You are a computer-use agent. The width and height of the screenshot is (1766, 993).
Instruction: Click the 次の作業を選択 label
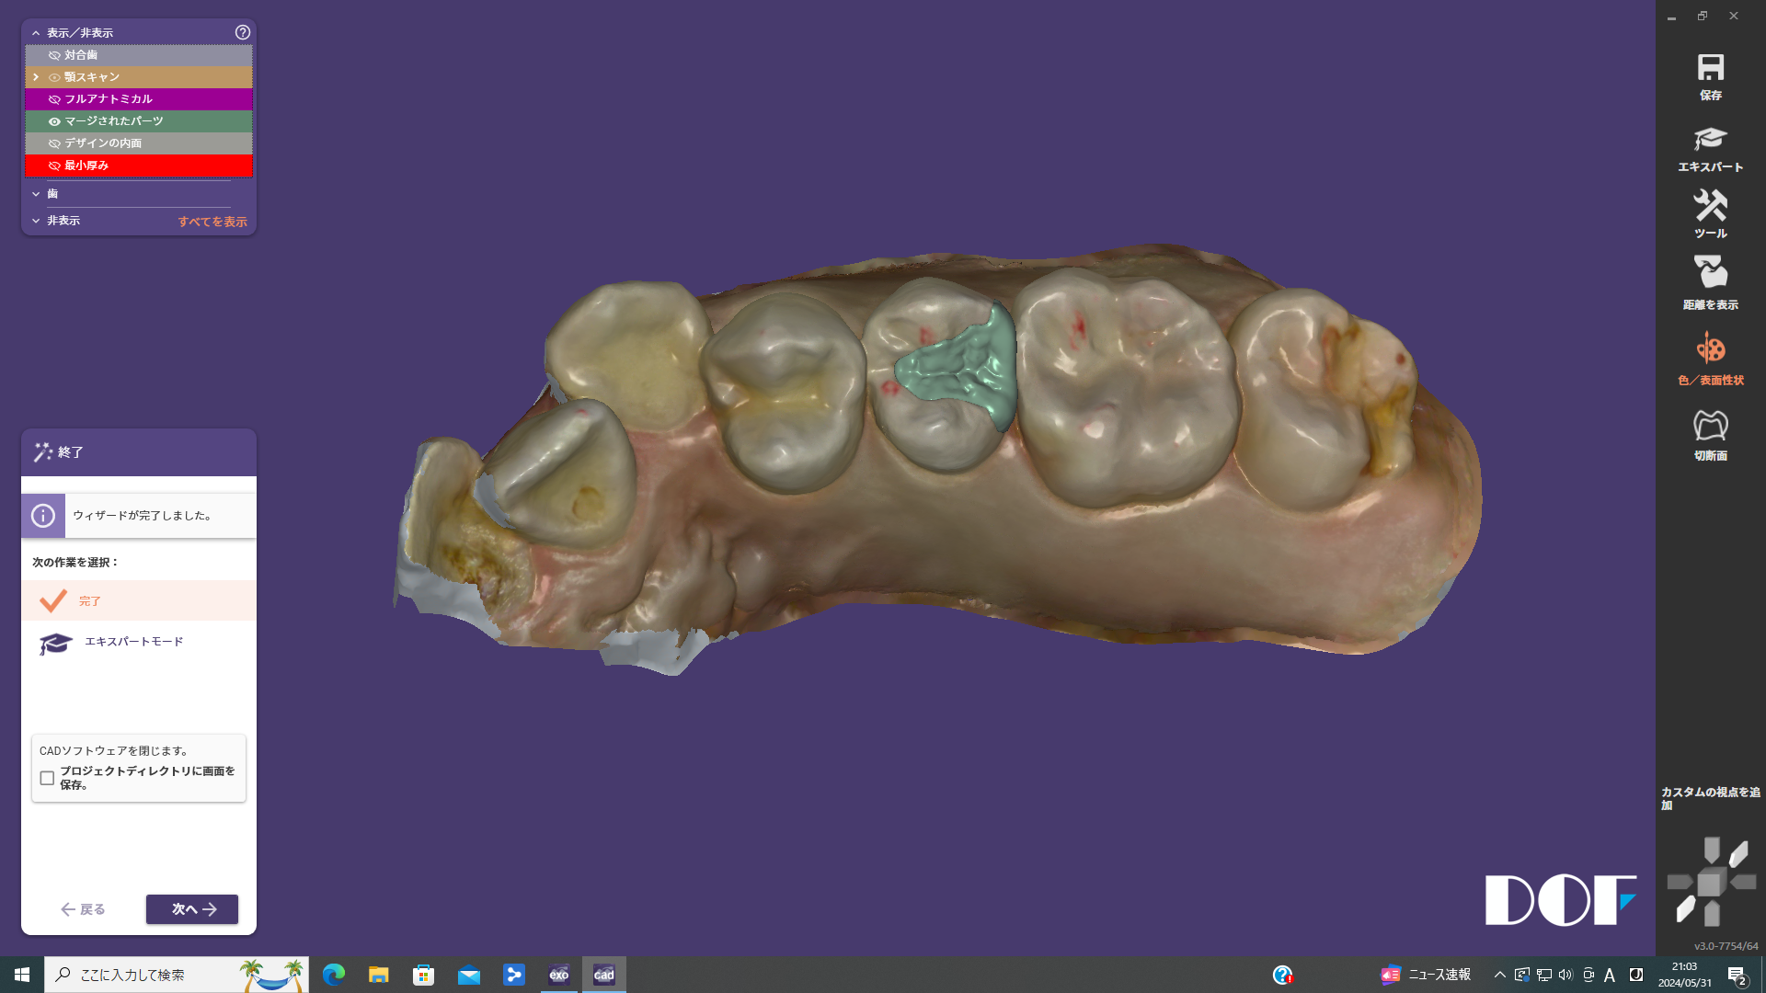(x=75, y=562)
